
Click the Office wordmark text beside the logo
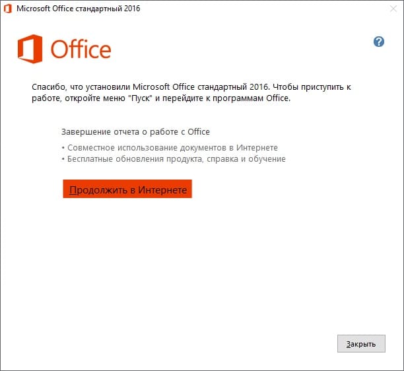pos(81,49)
